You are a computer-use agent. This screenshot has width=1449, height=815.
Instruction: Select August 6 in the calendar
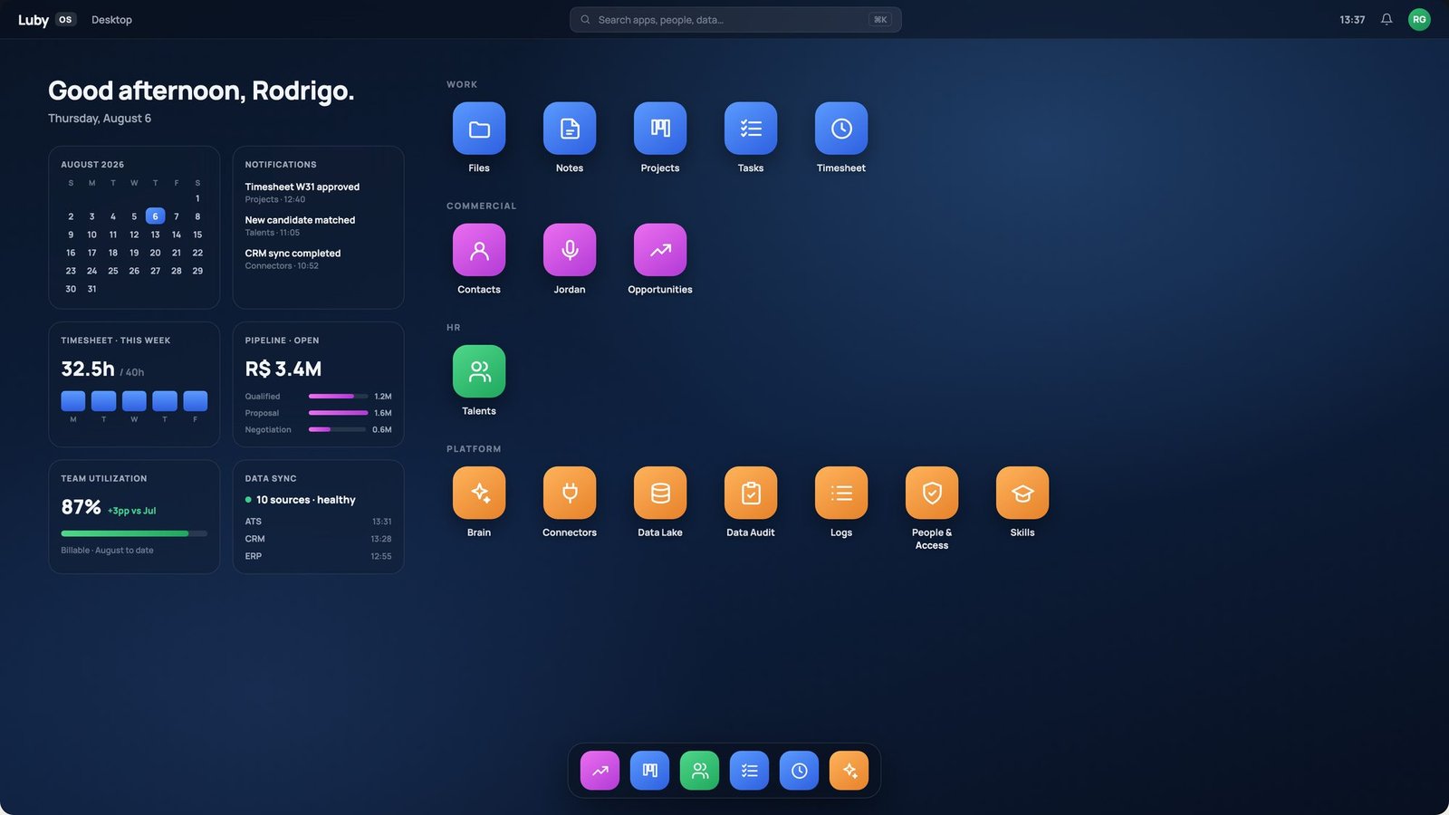click(155, 216)
